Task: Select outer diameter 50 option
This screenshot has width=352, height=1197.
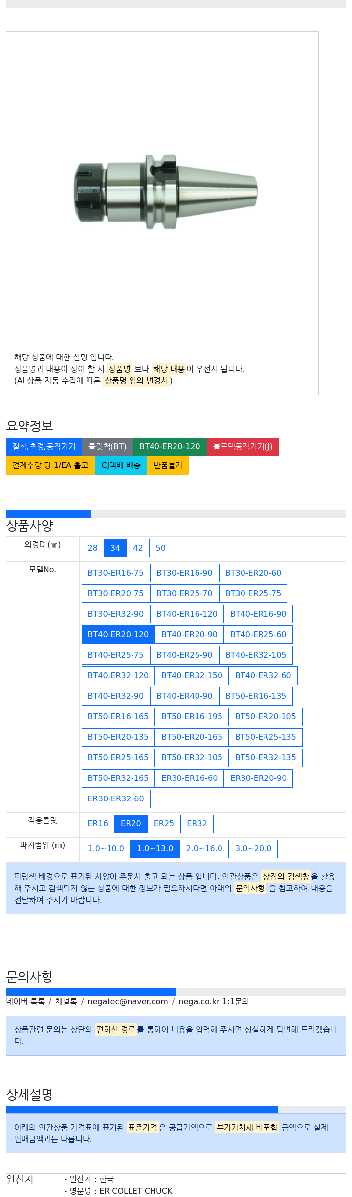Action: 160,548
